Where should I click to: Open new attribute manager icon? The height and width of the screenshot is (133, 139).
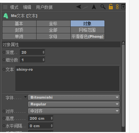(123, 7)
